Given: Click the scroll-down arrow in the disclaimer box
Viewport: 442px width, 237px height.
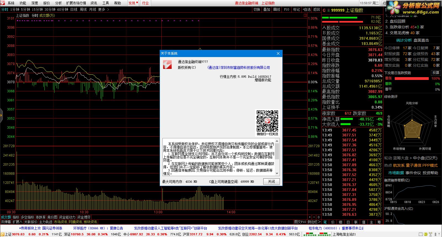Looking at the screenshot, I should [277, 174].
